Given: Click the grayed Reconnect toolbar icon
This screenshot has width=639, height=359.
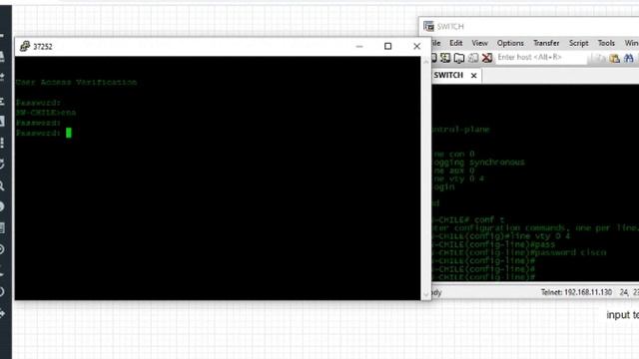Looking at the screenshot, I should 473,58.
